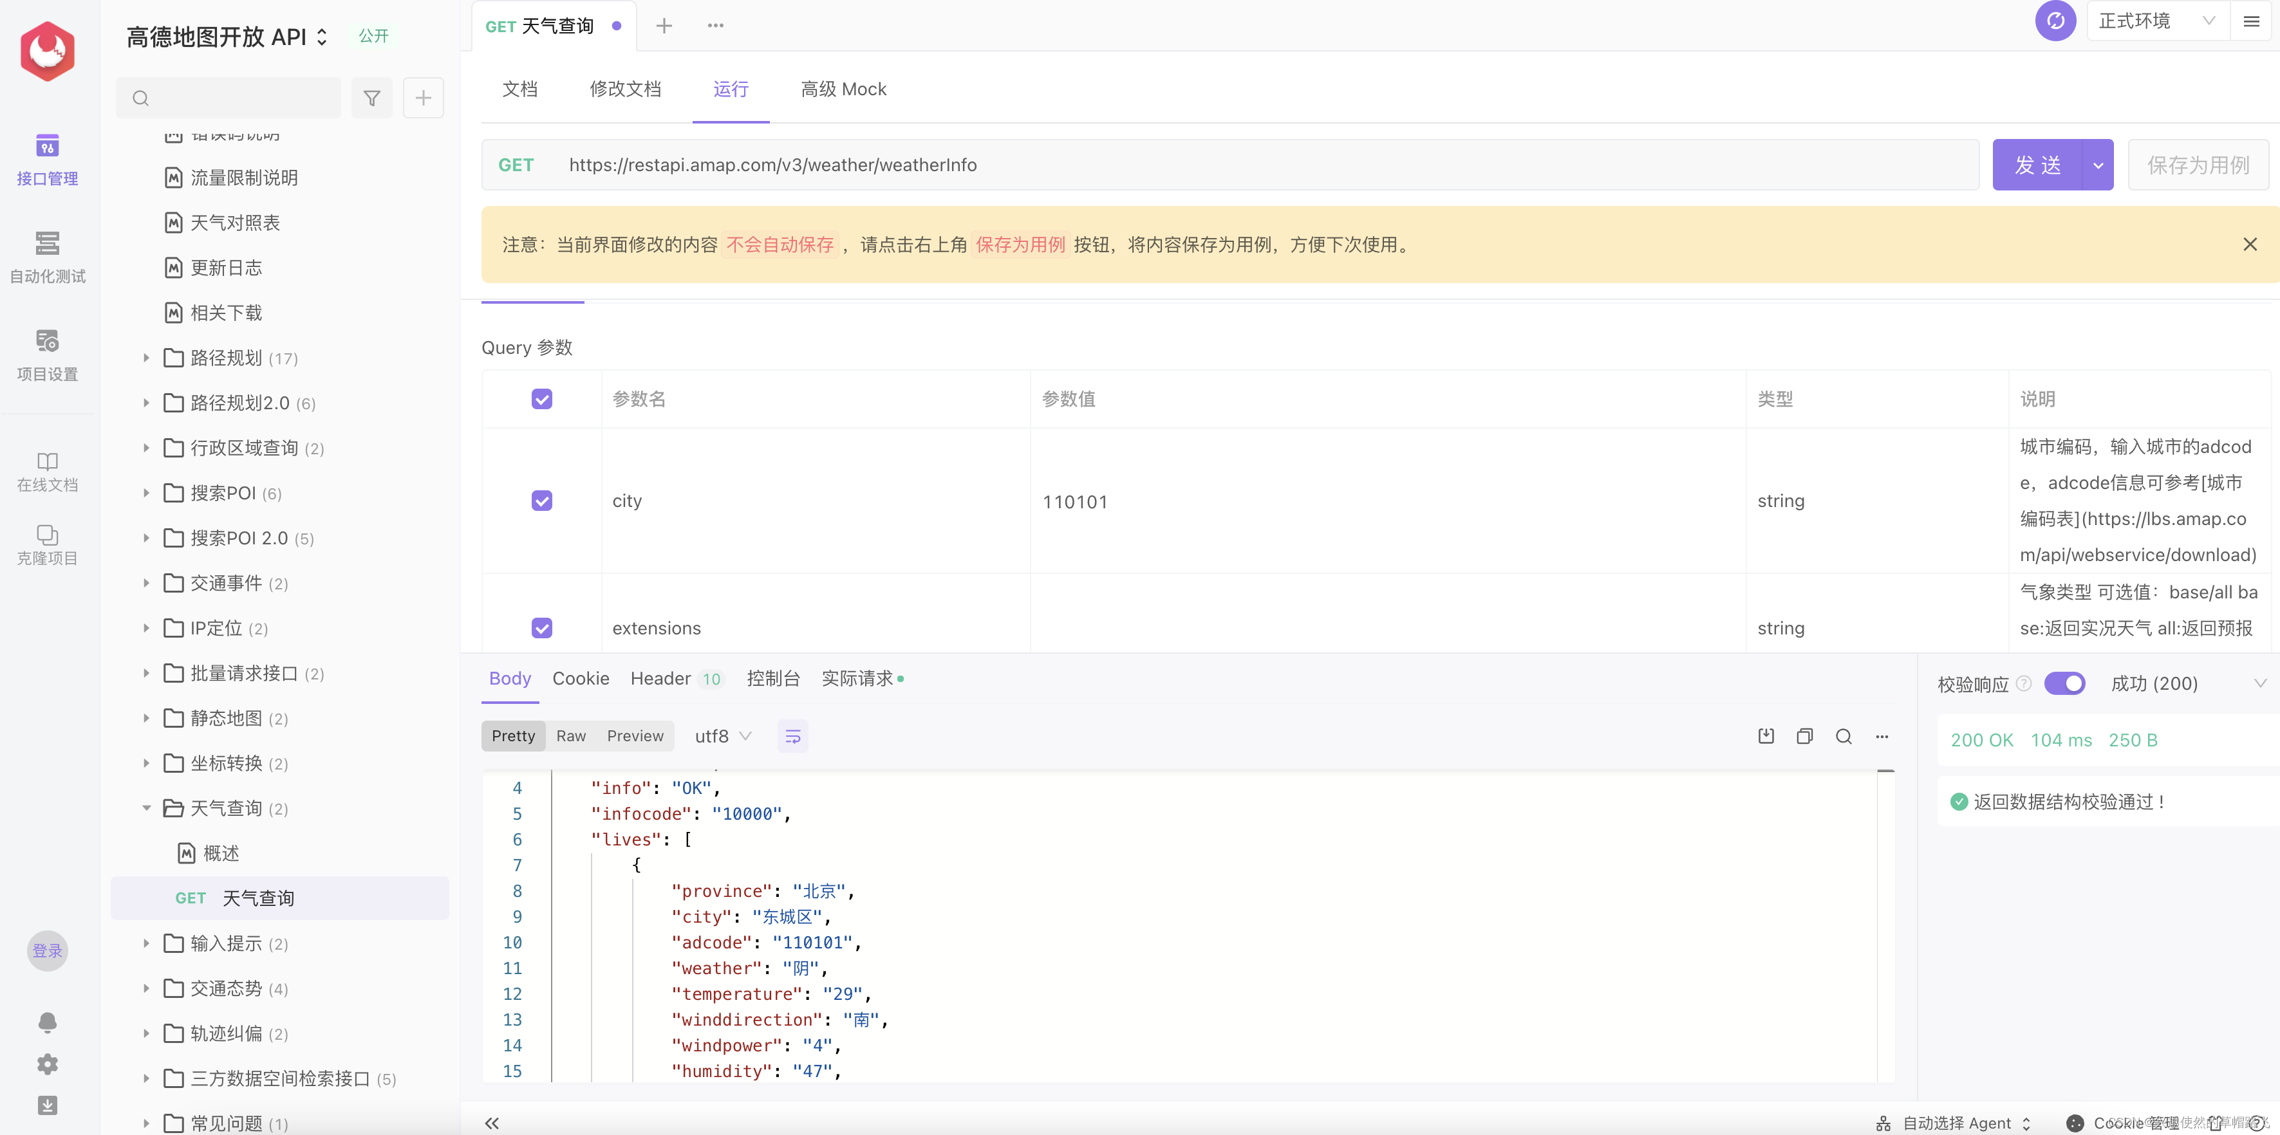Viewport: 2280px width, 1135px height.
Task: Open 流量限制说明 document
Action: [x=245, y=178]
